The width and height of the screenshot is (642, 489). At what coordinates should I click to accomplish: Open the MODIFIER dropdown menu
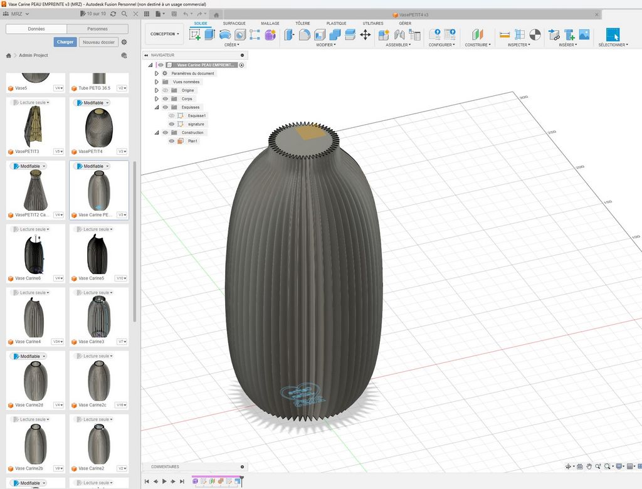point(326,45)
